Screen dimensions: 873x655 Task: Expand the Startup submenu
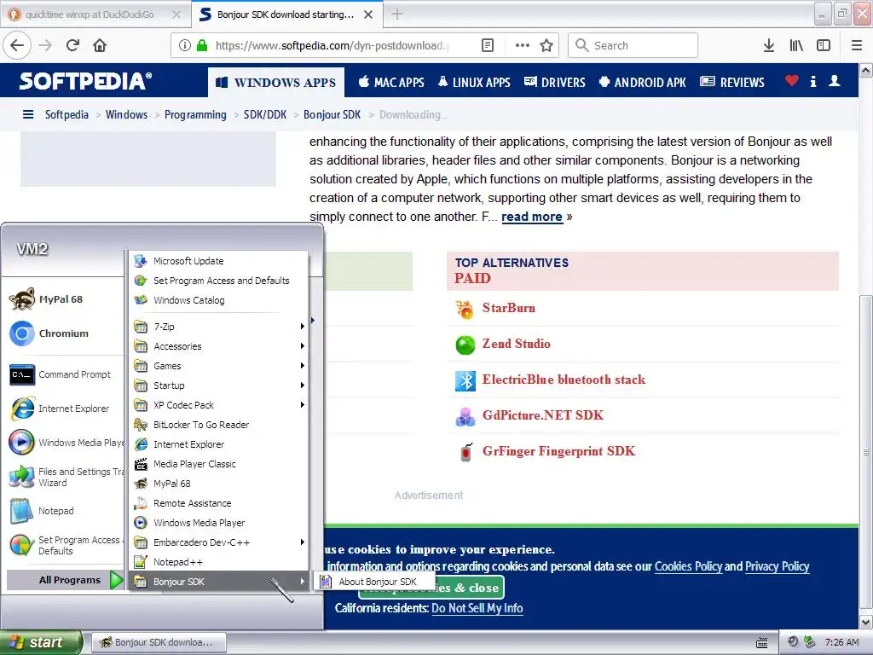(219, 385)
